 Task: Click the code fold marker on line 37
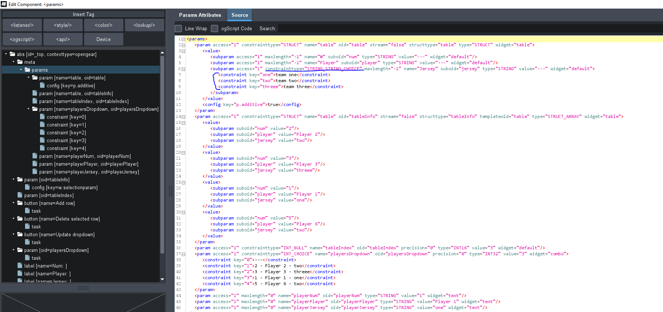click(x=183, y=254)
